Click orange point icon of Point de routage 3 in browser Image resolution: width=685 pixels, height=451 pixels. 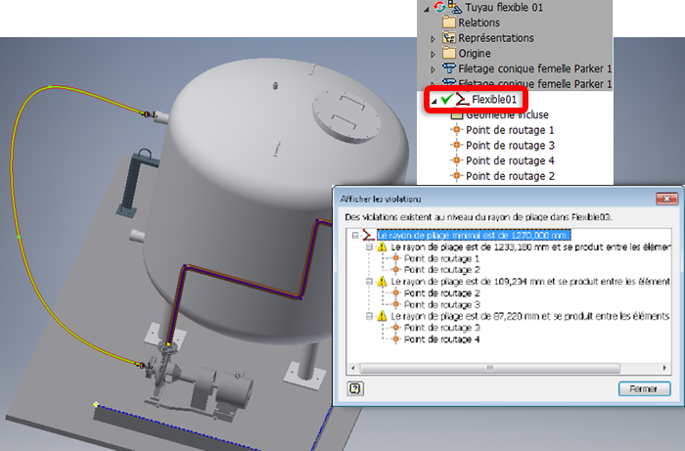pos(457,145)
